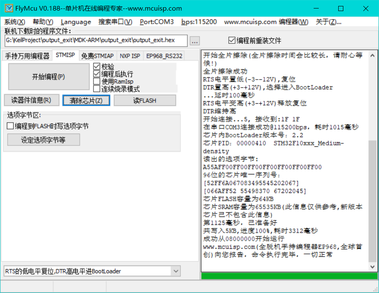
Task: Expand RTS/DTR reset mode dropdown
Action: pyautogui.click(x=176, y=271)
